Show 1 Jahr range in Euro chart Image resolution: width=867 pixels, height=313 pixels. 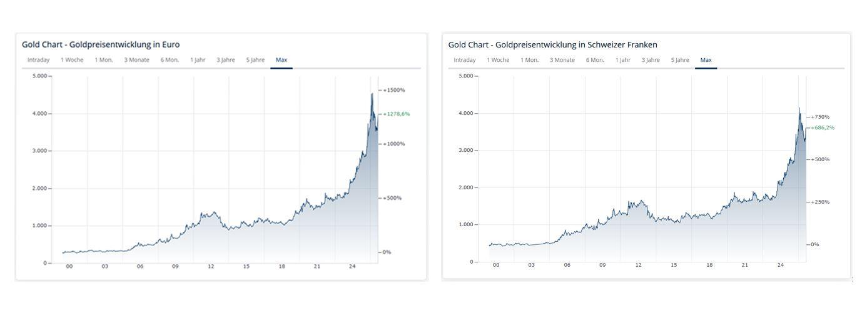coord(198,60)
